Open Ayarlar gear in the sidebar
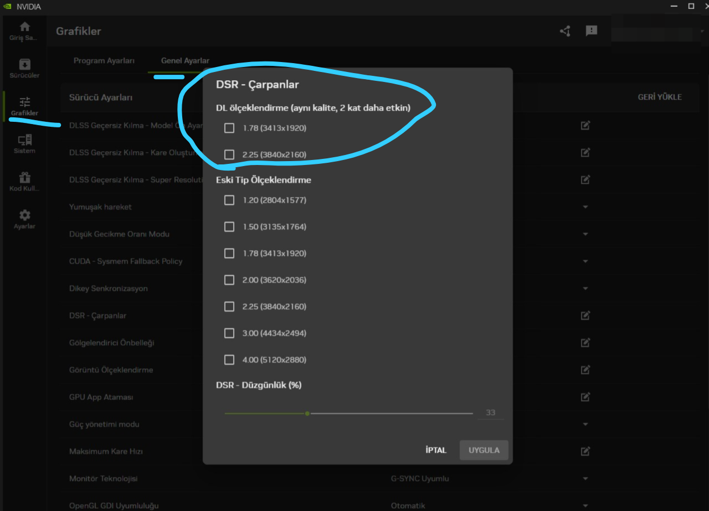Image resolution: width=709 pixels, height=511 pixels. (x=24, y=219)
